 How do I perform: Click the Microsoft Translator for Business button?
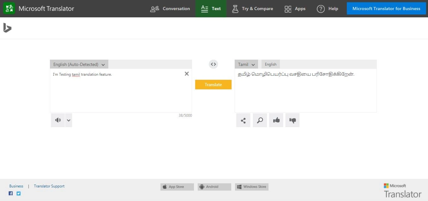(x=386, y=8)
